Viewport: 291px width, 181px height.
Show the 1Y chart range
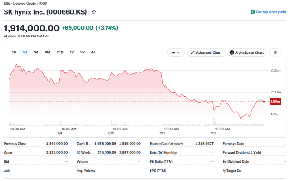pos(72,52)
